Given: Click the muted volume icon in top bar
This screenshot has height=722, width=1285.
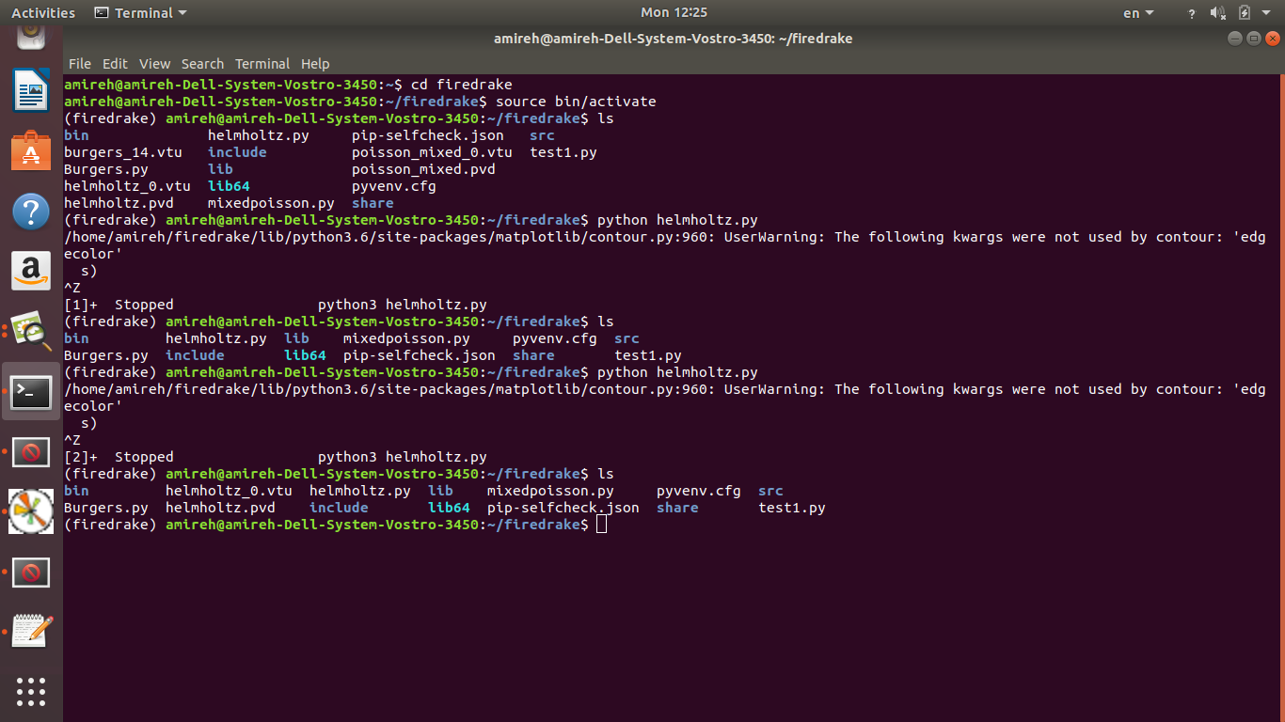Looking at the screenshot, I should [x=1217, y=13].
